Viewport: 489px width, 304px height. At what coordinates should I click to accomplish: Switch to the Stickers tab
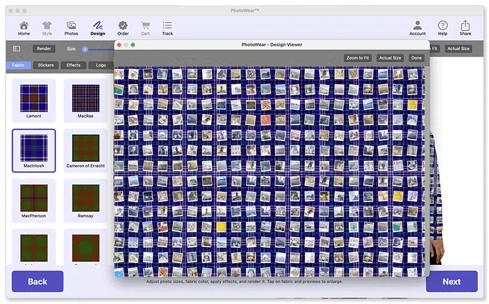pyautogui.click(x=46, y=65)
